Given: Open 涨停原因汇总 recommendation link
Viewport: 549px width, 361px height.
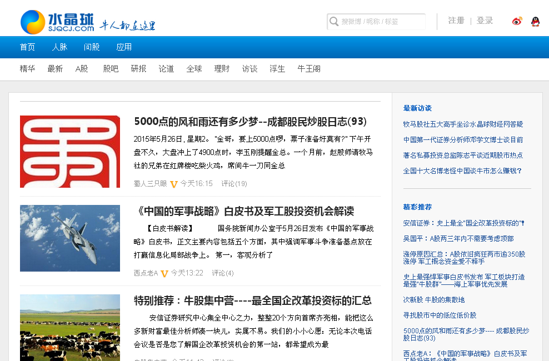Looking at the screenshot, I should click(465, 258).
